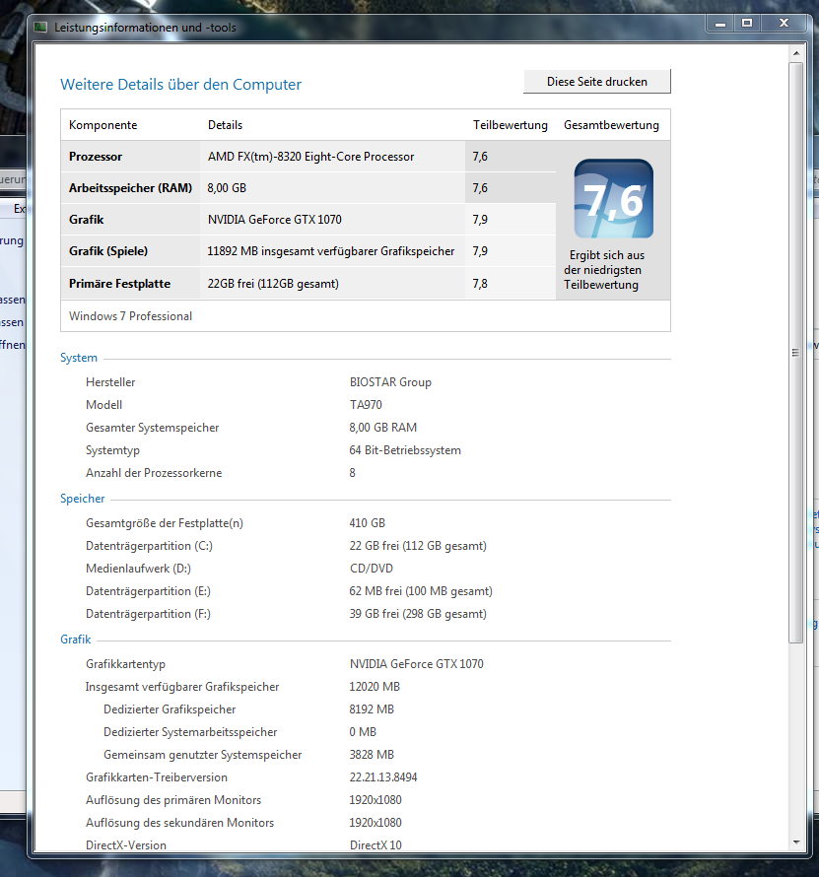
Task: Click the Ergibt sich aus der niedrigsten Teilbewertung text
Action: [604, 270]
